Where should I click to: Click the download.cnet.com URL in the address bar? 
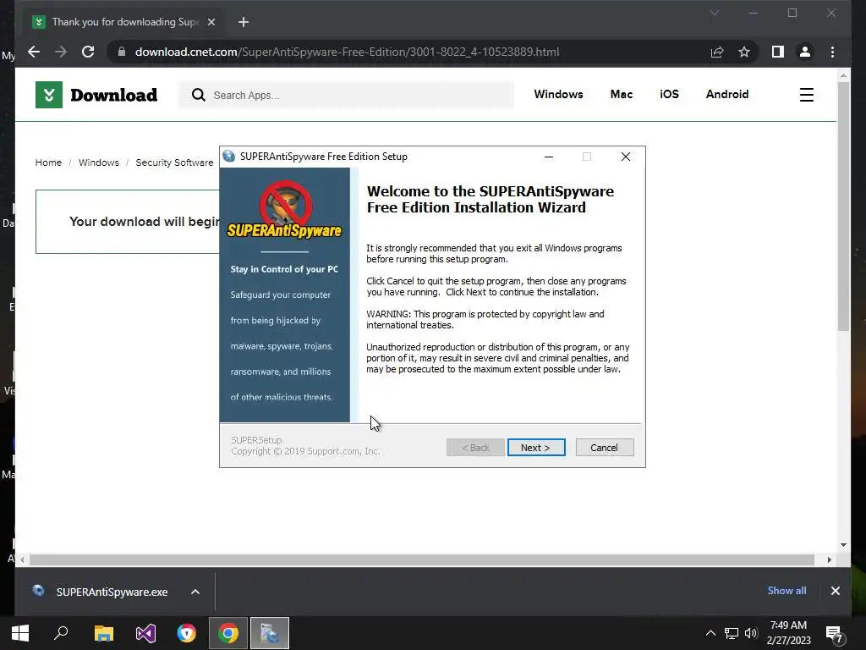(347, 52)
